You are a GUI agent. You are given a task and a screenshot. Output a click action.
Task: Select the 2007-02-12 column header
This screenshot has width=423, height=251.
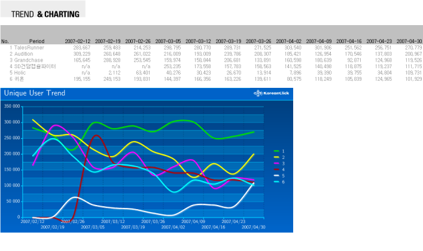pos(77,41)
